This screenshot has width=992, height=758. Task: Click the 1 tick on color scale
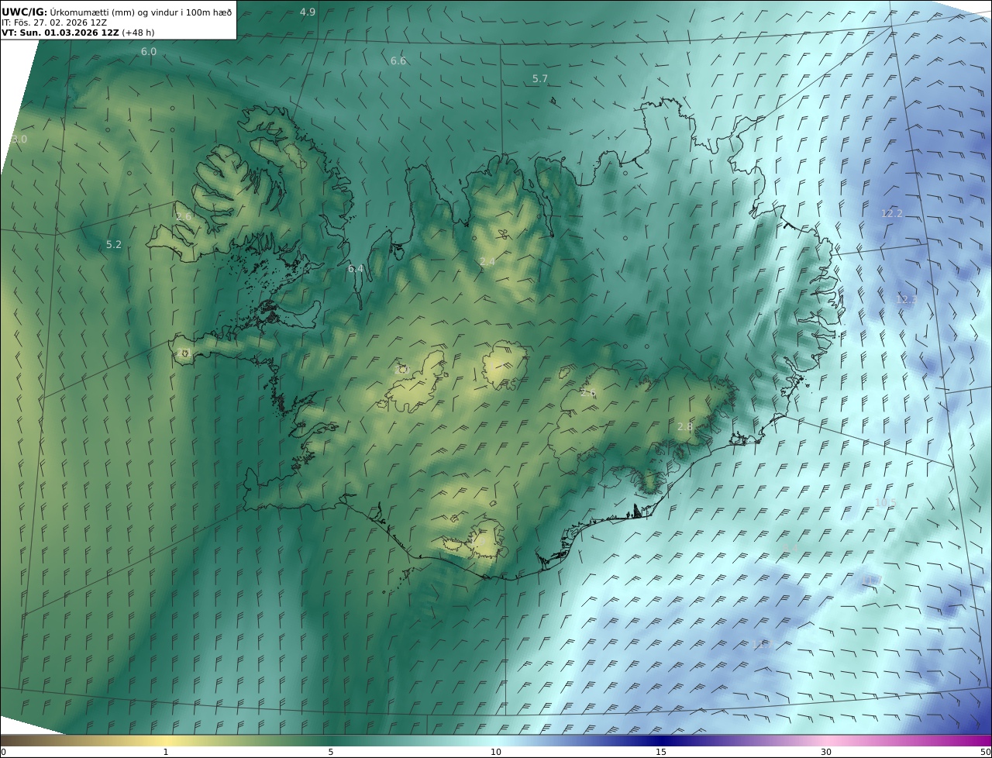click(166, 752)
